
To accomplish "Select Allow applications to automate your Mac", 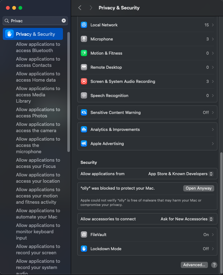I will [38, 213].
